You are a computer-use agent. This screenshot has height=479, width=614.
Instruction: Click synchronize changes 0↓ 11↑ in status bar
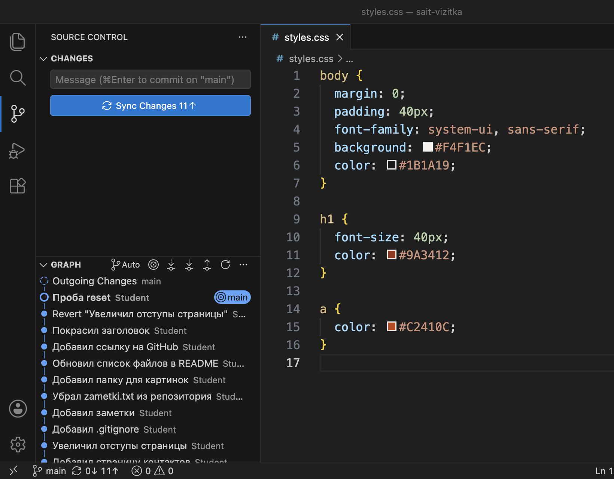pyautogui.click(x=95, y=471)
